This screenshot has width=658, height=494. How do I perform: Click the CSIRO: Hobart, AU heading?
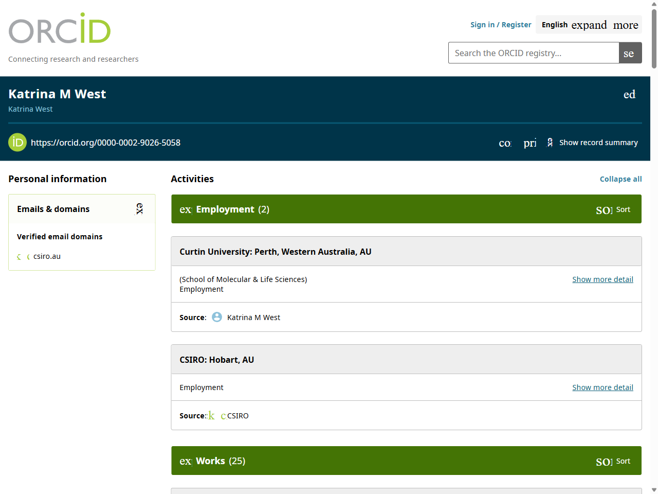pyautogui.click(x=217, y=360)
